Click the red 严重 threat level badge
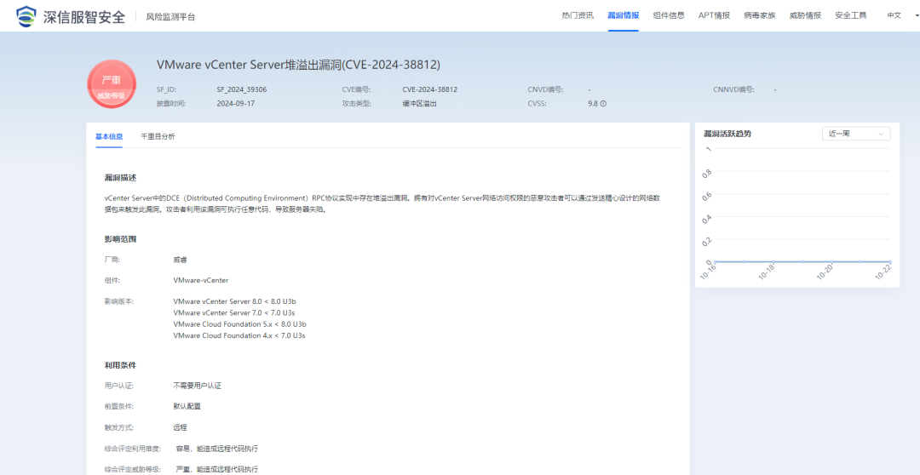The image size is (920, 475). pyautogui.click(x=112, y=84)
